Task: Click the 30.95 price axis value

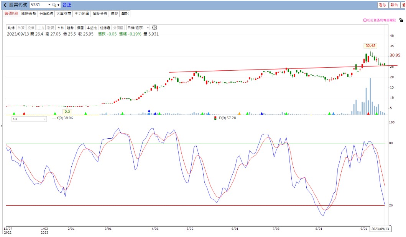Action: 395,55
